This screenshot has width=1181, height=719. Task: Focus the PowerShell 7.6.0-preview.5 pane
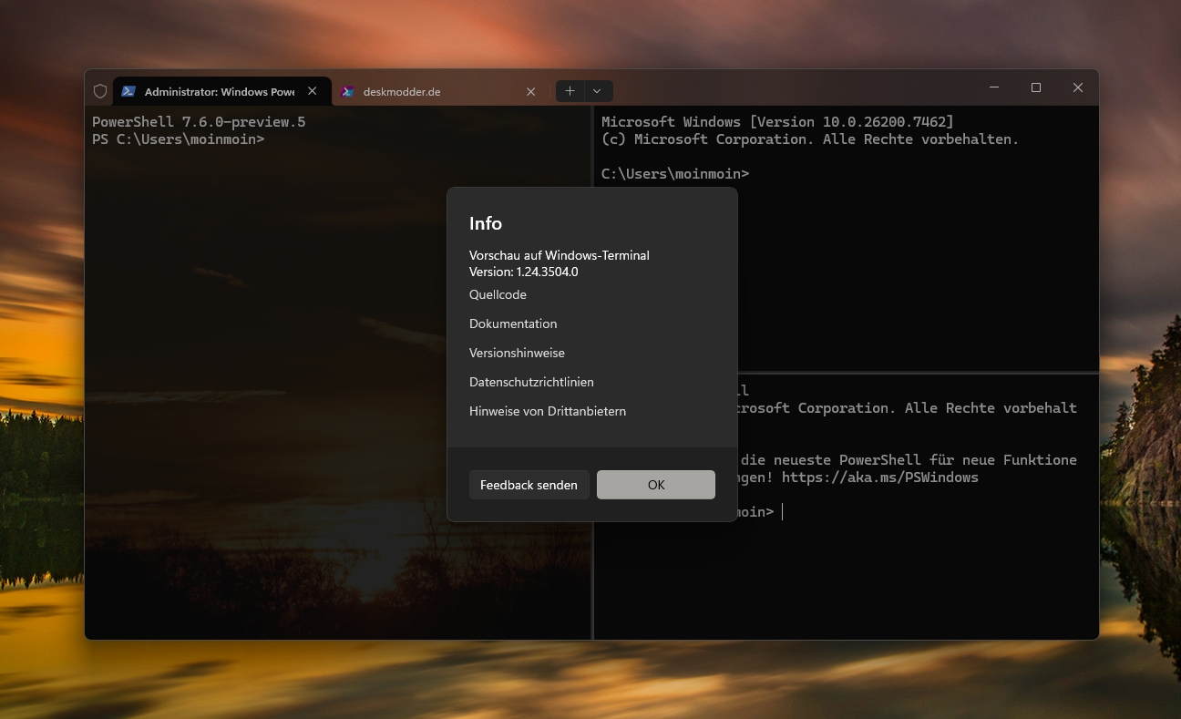pyautogui.click(x=273, y=365)
